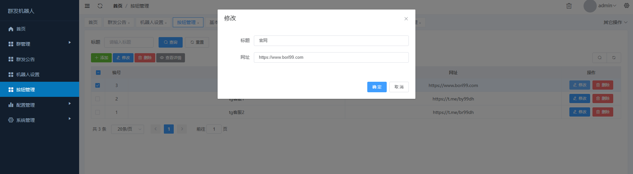633x174 pixels.
Task: Click the blue 修改 toolbar button
Action: click(x=123, y=58)
